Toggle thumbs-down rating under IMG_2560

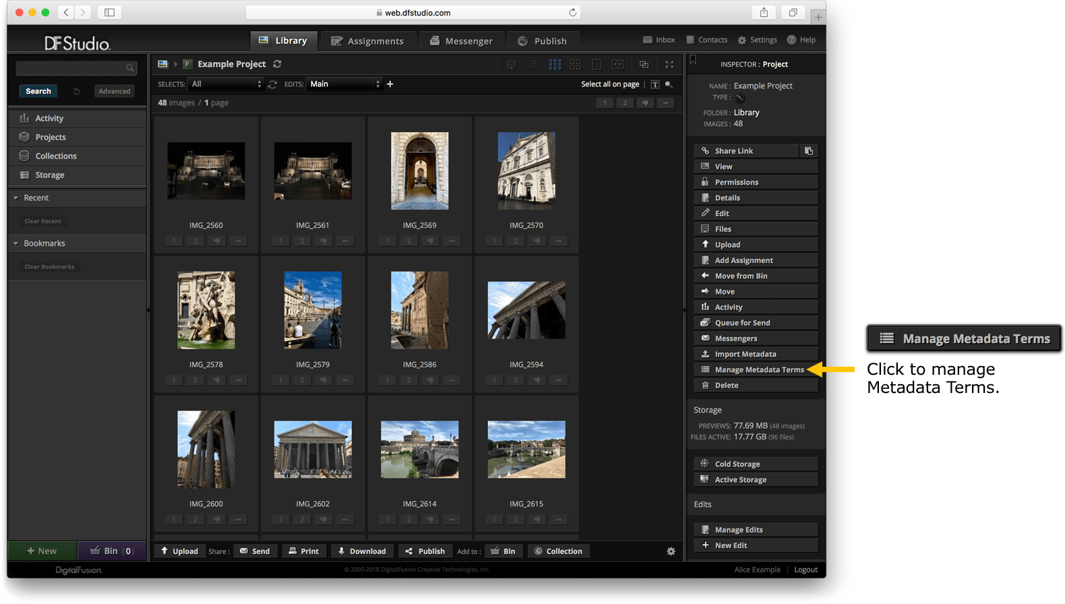tap(216, 241)
